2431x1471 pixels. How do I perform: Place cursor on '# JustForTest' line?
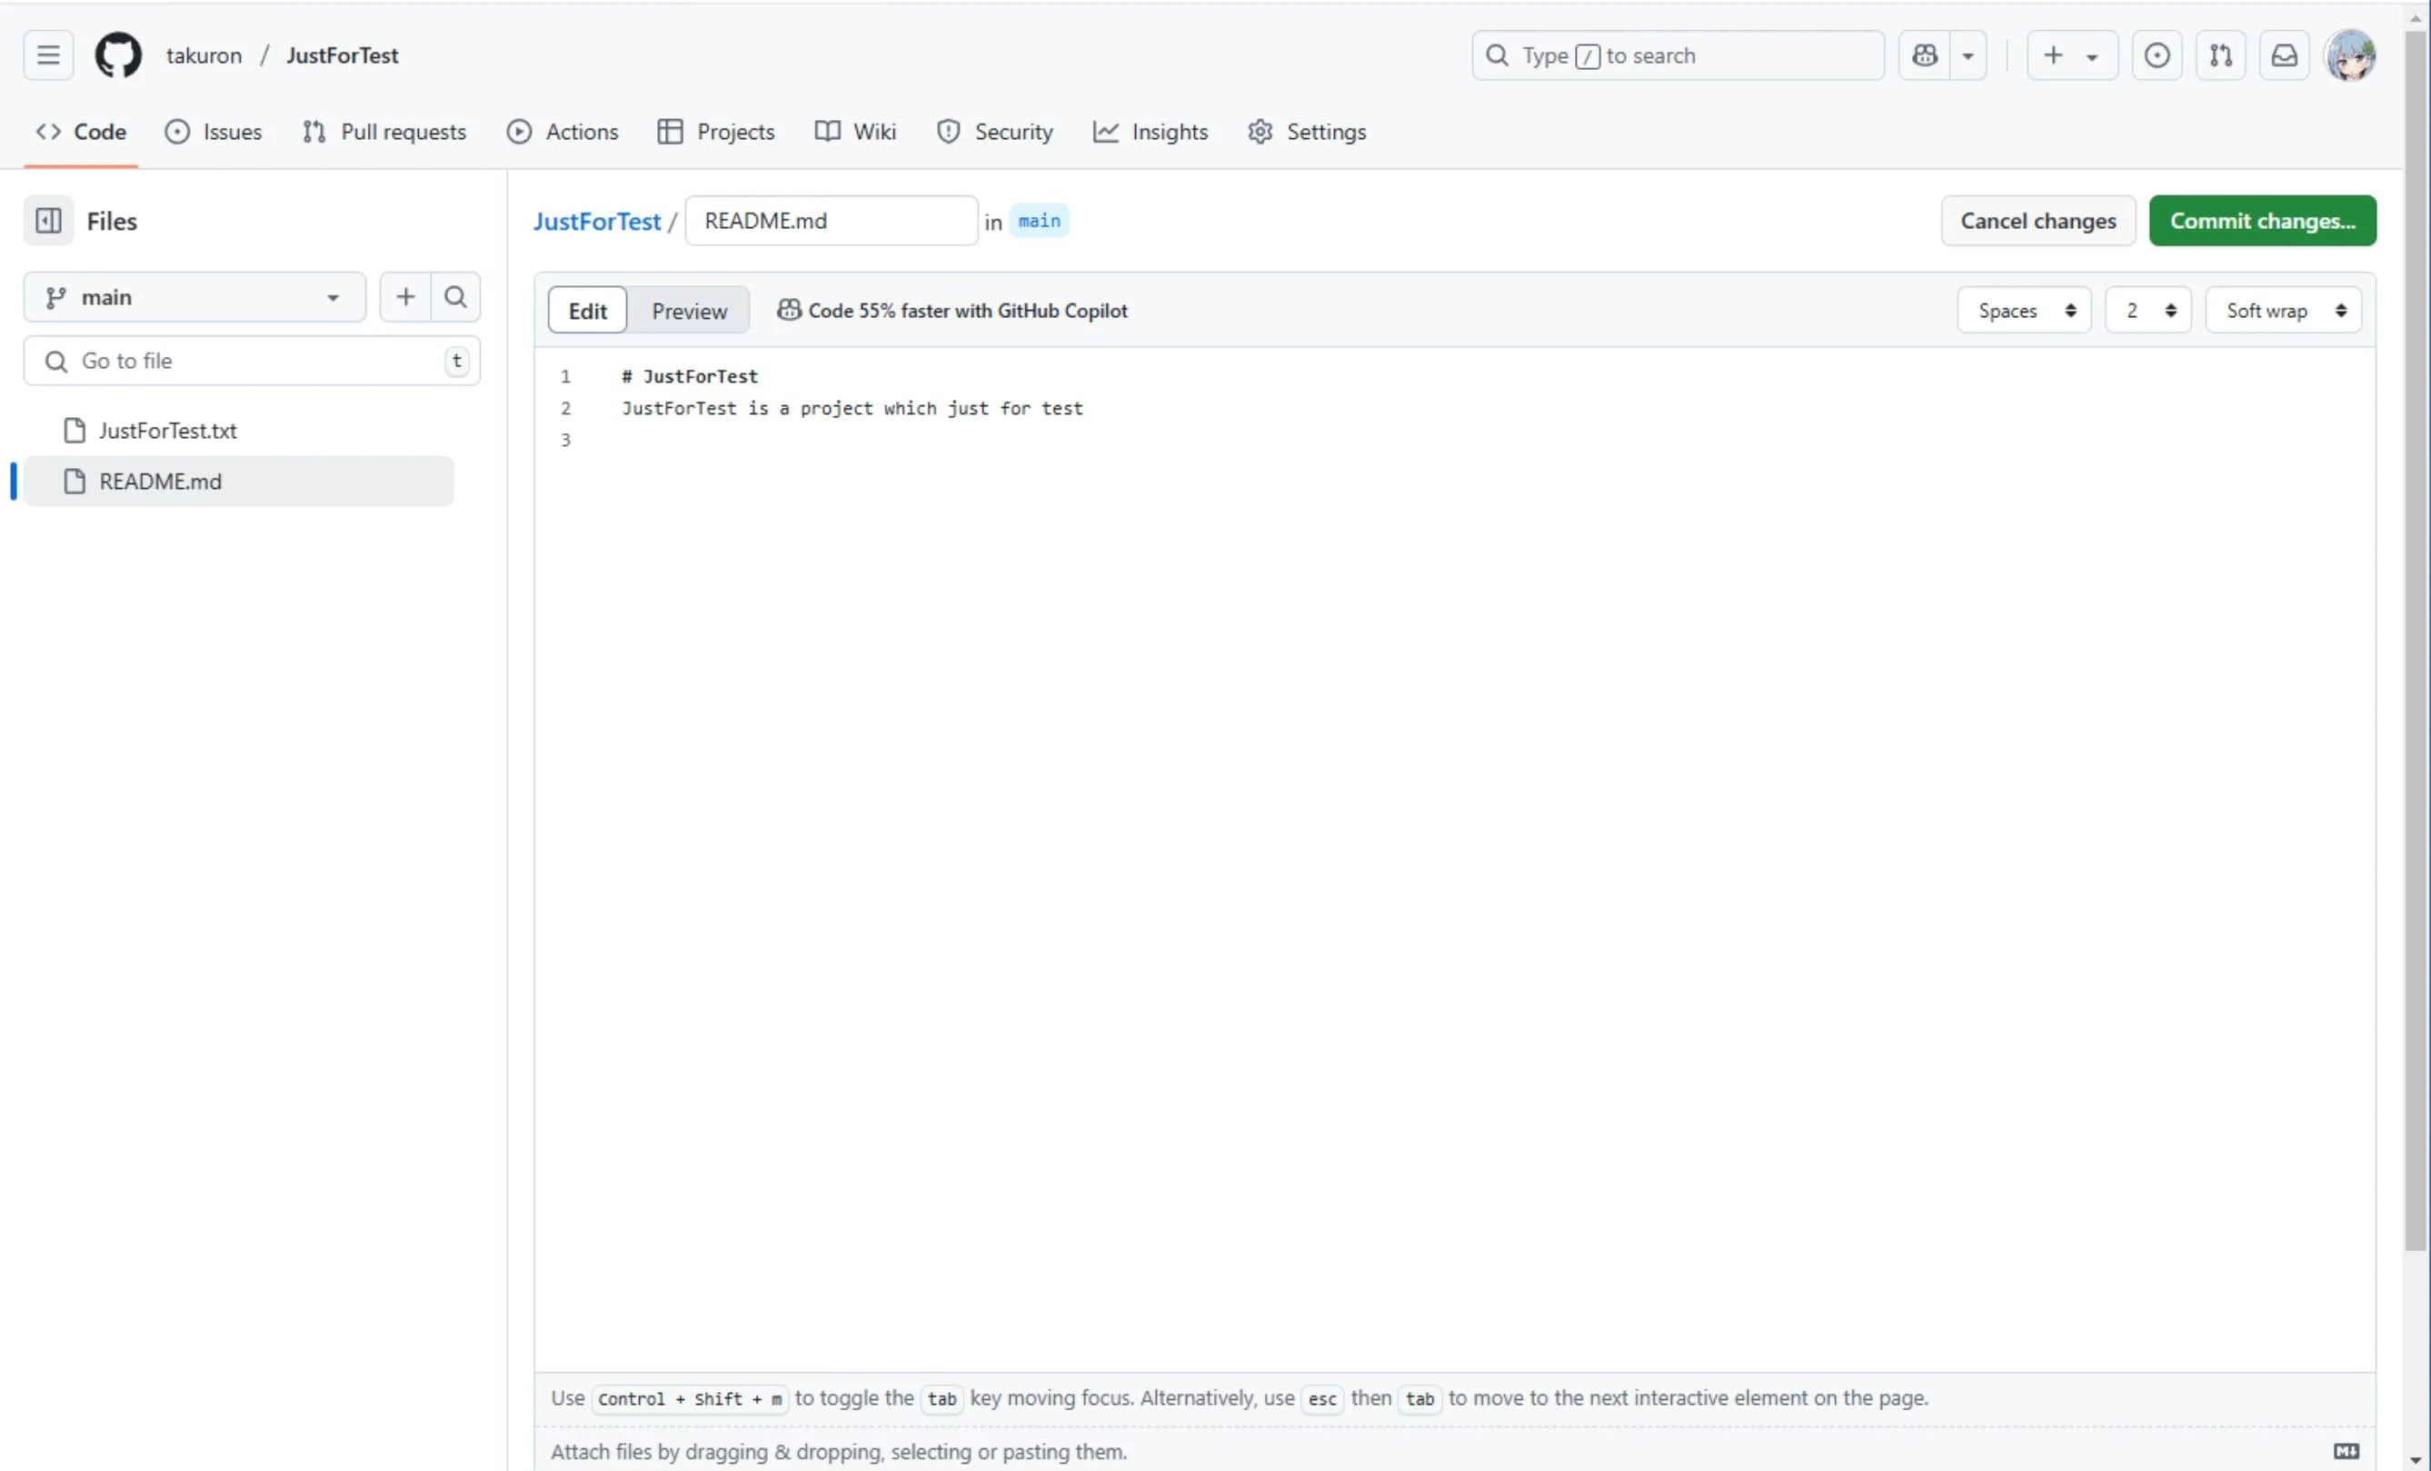690,377
